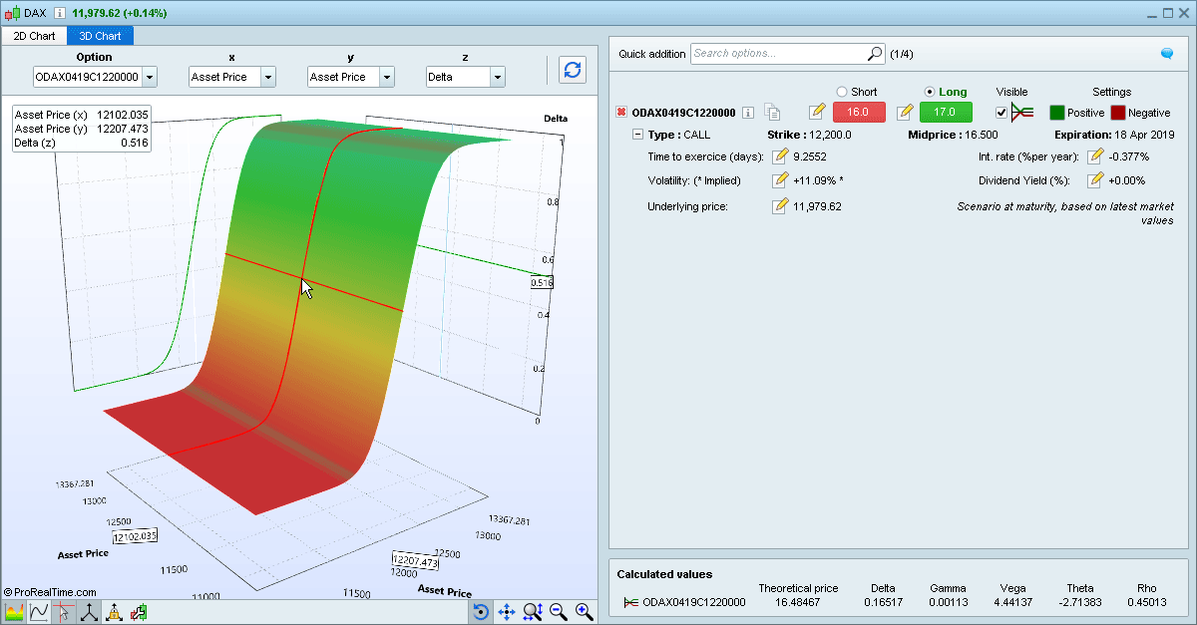The width and height of the screenshot is (1197, 625).
Task: Click the refresh chart icon
Action: 572,70
